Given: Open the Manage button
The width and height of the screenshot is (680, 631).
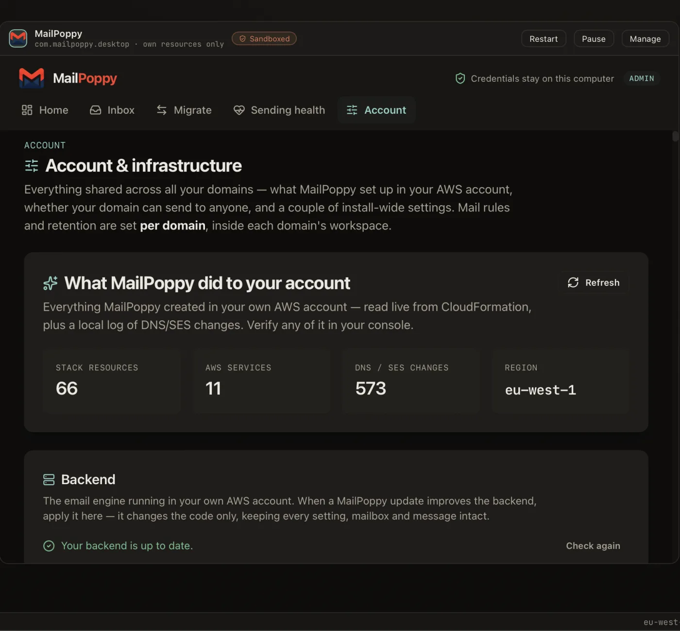Looking at the screenshot, I should (645, 39).
